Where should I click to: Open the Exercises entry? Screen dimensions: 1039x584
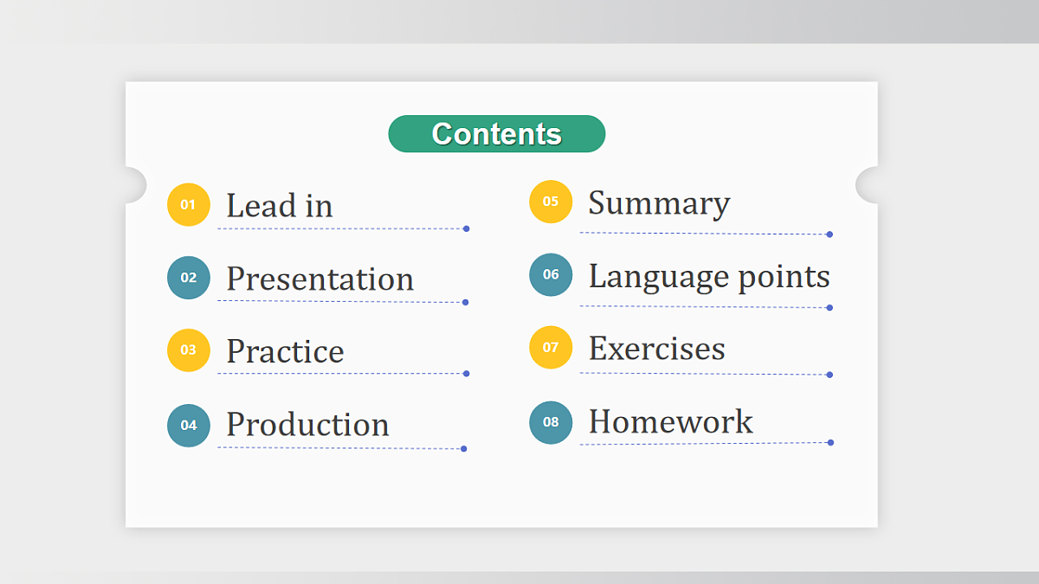[657, 349]
